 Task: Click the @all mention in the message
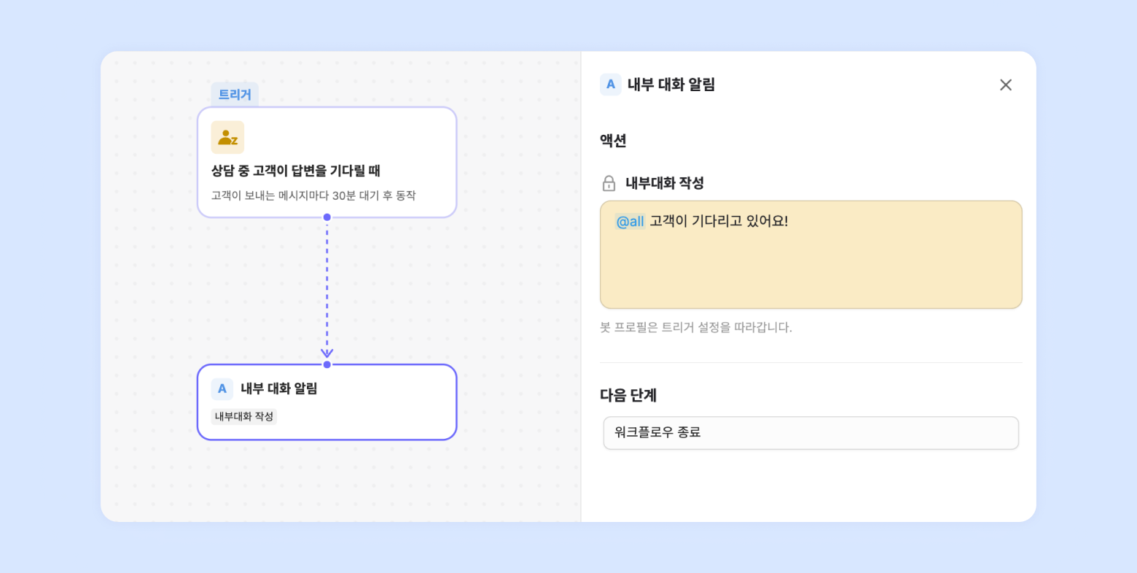[x=630, y=222]
